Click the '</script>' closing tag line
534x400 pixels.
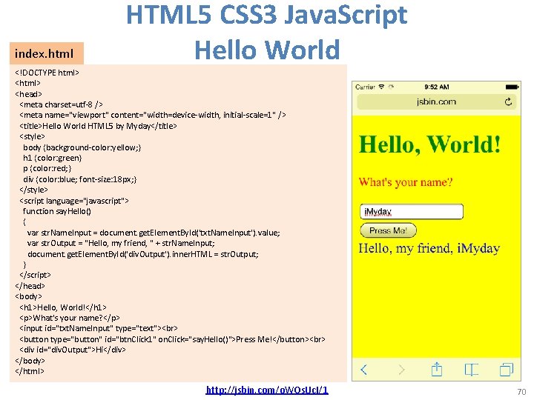pyautogui.click(x=35, y=275)
